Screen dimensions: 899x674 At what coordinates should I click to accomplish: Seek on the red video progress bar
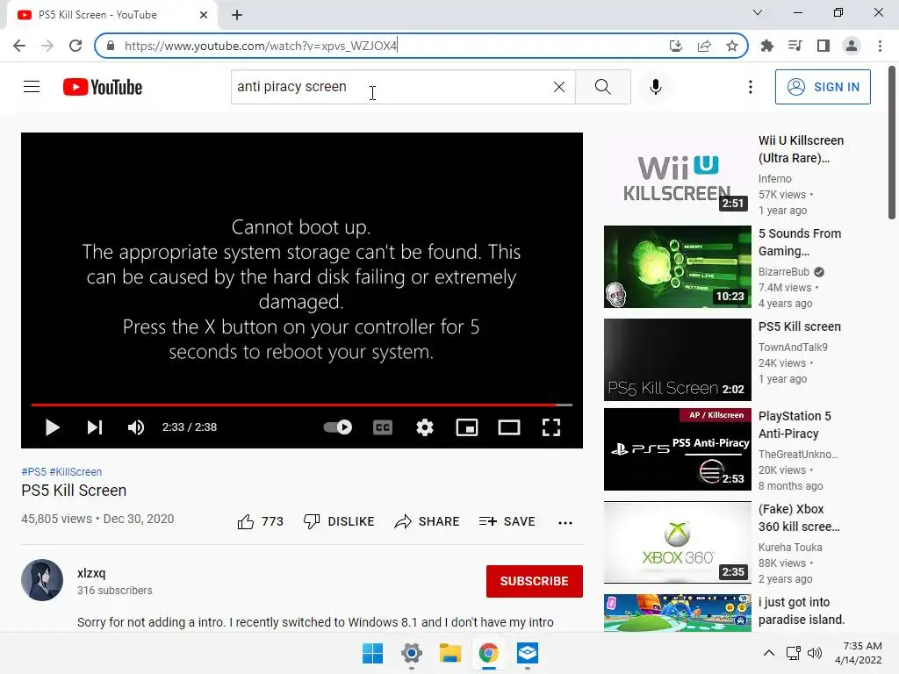click(x=302, y=405)
